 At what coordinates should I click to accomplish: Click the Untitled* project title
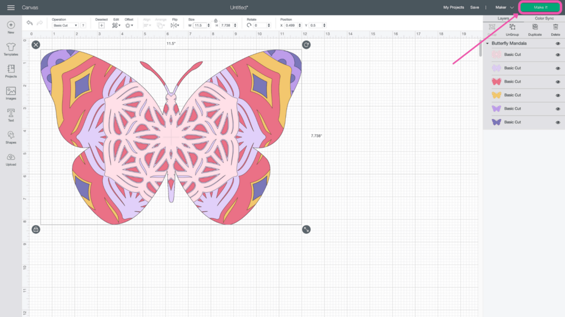239,8
